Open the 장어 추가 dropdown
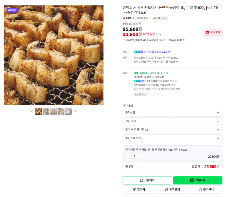226x197 pixels. [x=173, y=121]
